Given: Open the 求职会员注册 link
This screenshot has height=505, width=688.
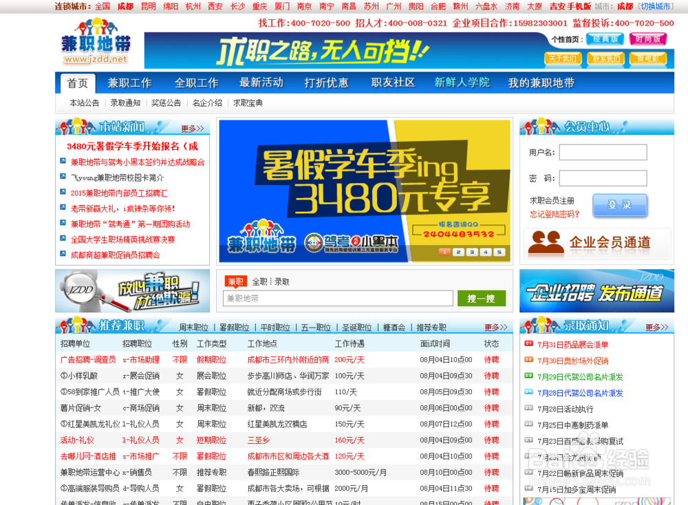Looking at the screenshot, I should tap(552, 200).
